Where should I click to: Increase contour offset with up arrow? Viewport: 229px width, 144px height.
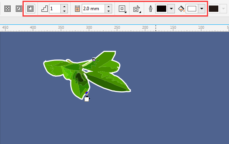click(109, 6)
